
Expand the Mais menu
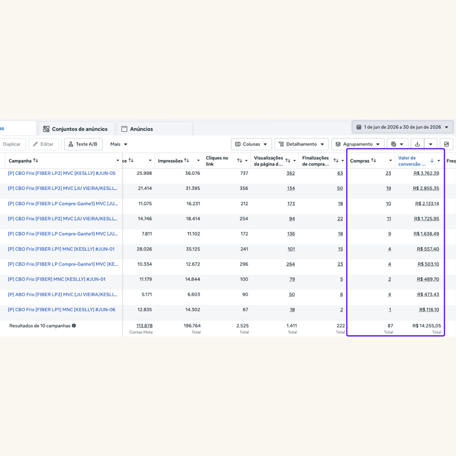tap(119, 144)
